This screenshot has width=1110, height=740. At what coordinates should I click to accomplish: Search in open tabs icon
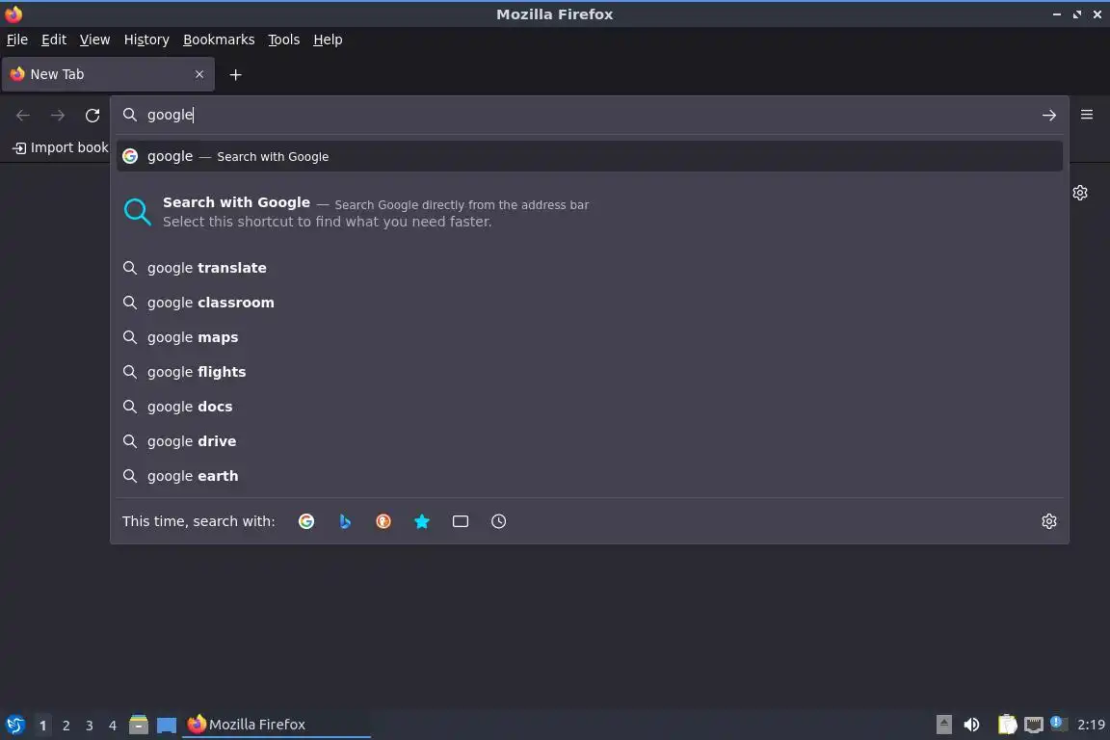pos(461,521)
